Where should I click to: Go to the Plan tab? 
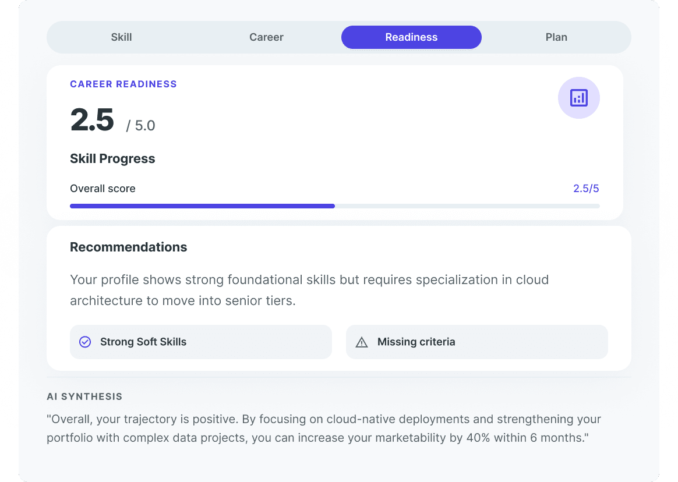[556, 37]
